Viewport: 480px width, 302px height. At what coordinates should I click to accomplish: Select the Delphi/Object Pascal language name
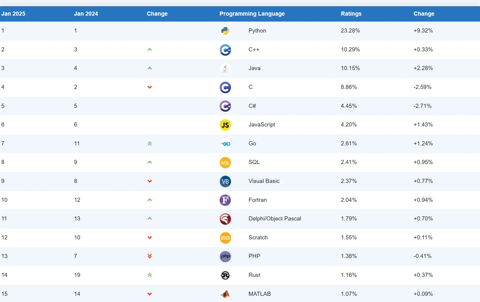click(x=275, y=219)
